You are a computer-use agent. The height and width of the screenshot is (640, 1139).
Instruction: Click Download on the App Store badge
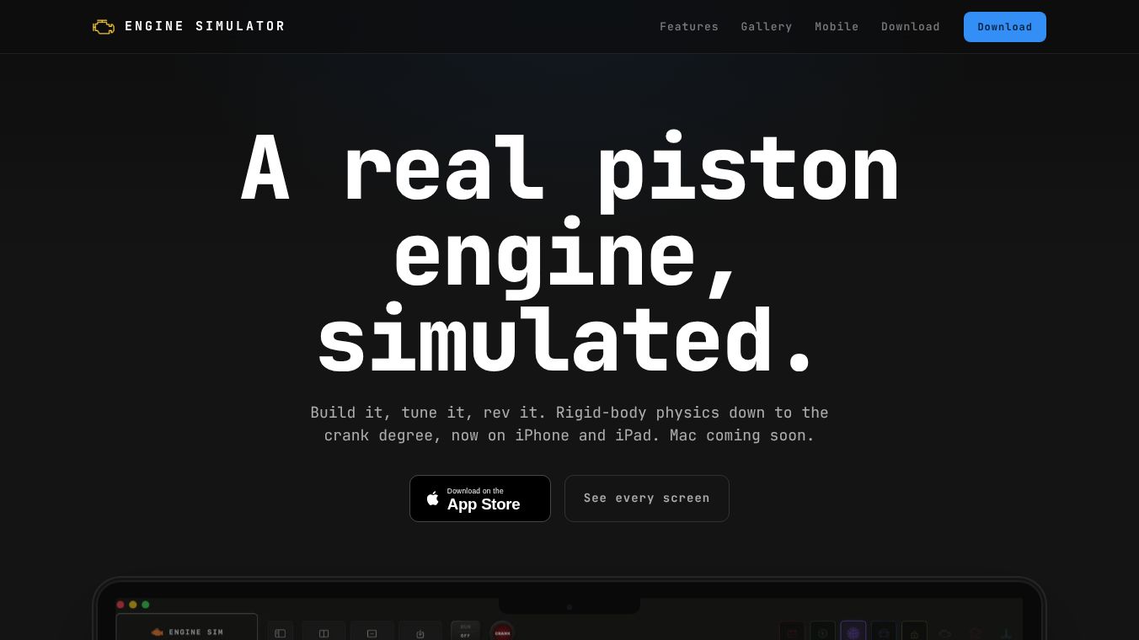480,499
